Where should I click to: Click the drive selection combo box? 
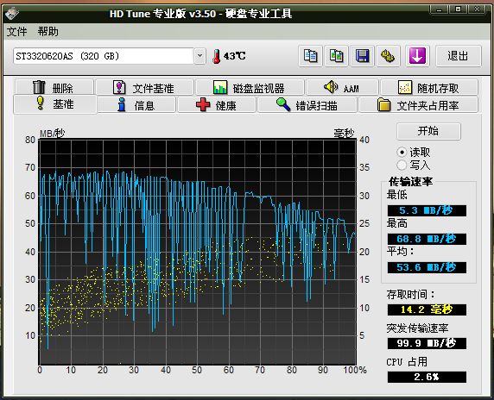click(x=110, y=56)
